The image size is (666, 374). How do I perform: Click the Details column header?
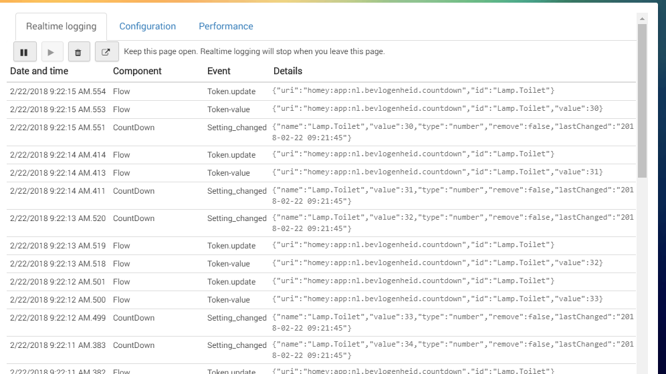pos(288,71)
